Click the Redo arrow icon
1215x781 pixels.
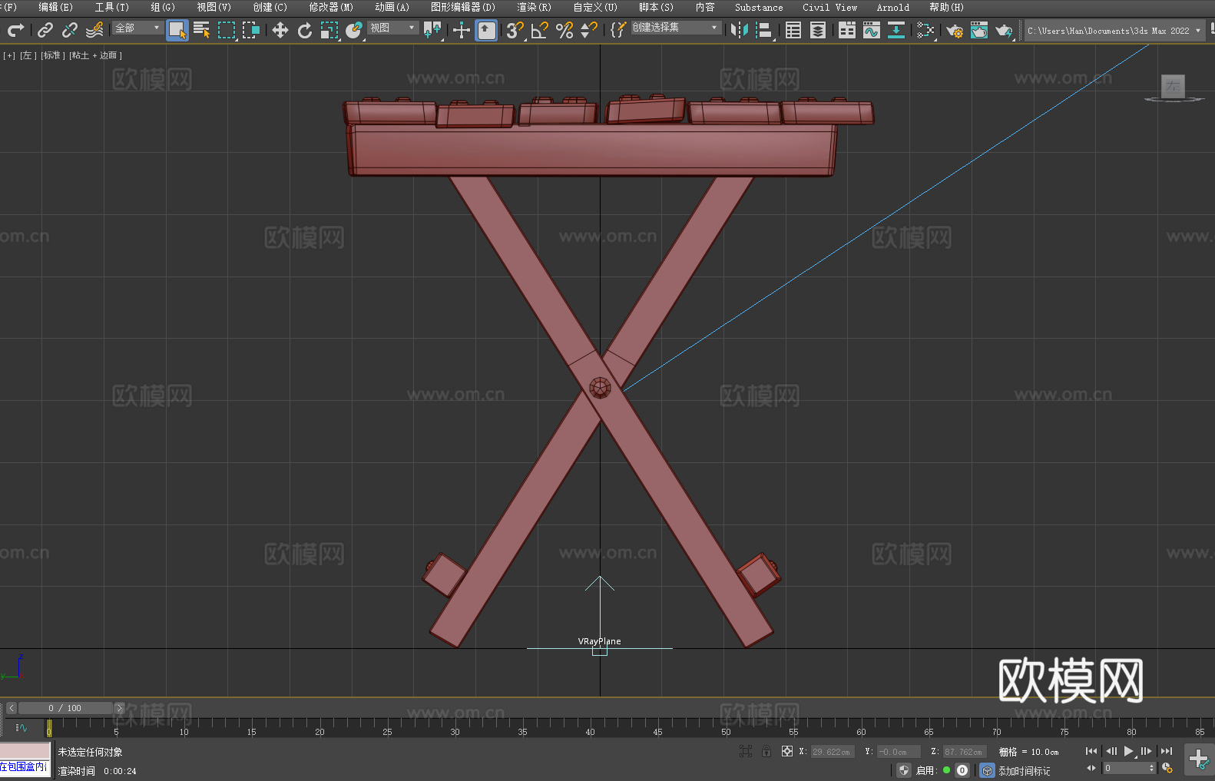15,30
